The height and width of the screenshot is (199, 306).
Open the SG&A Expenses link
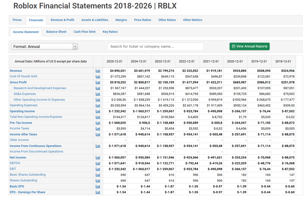25,94
